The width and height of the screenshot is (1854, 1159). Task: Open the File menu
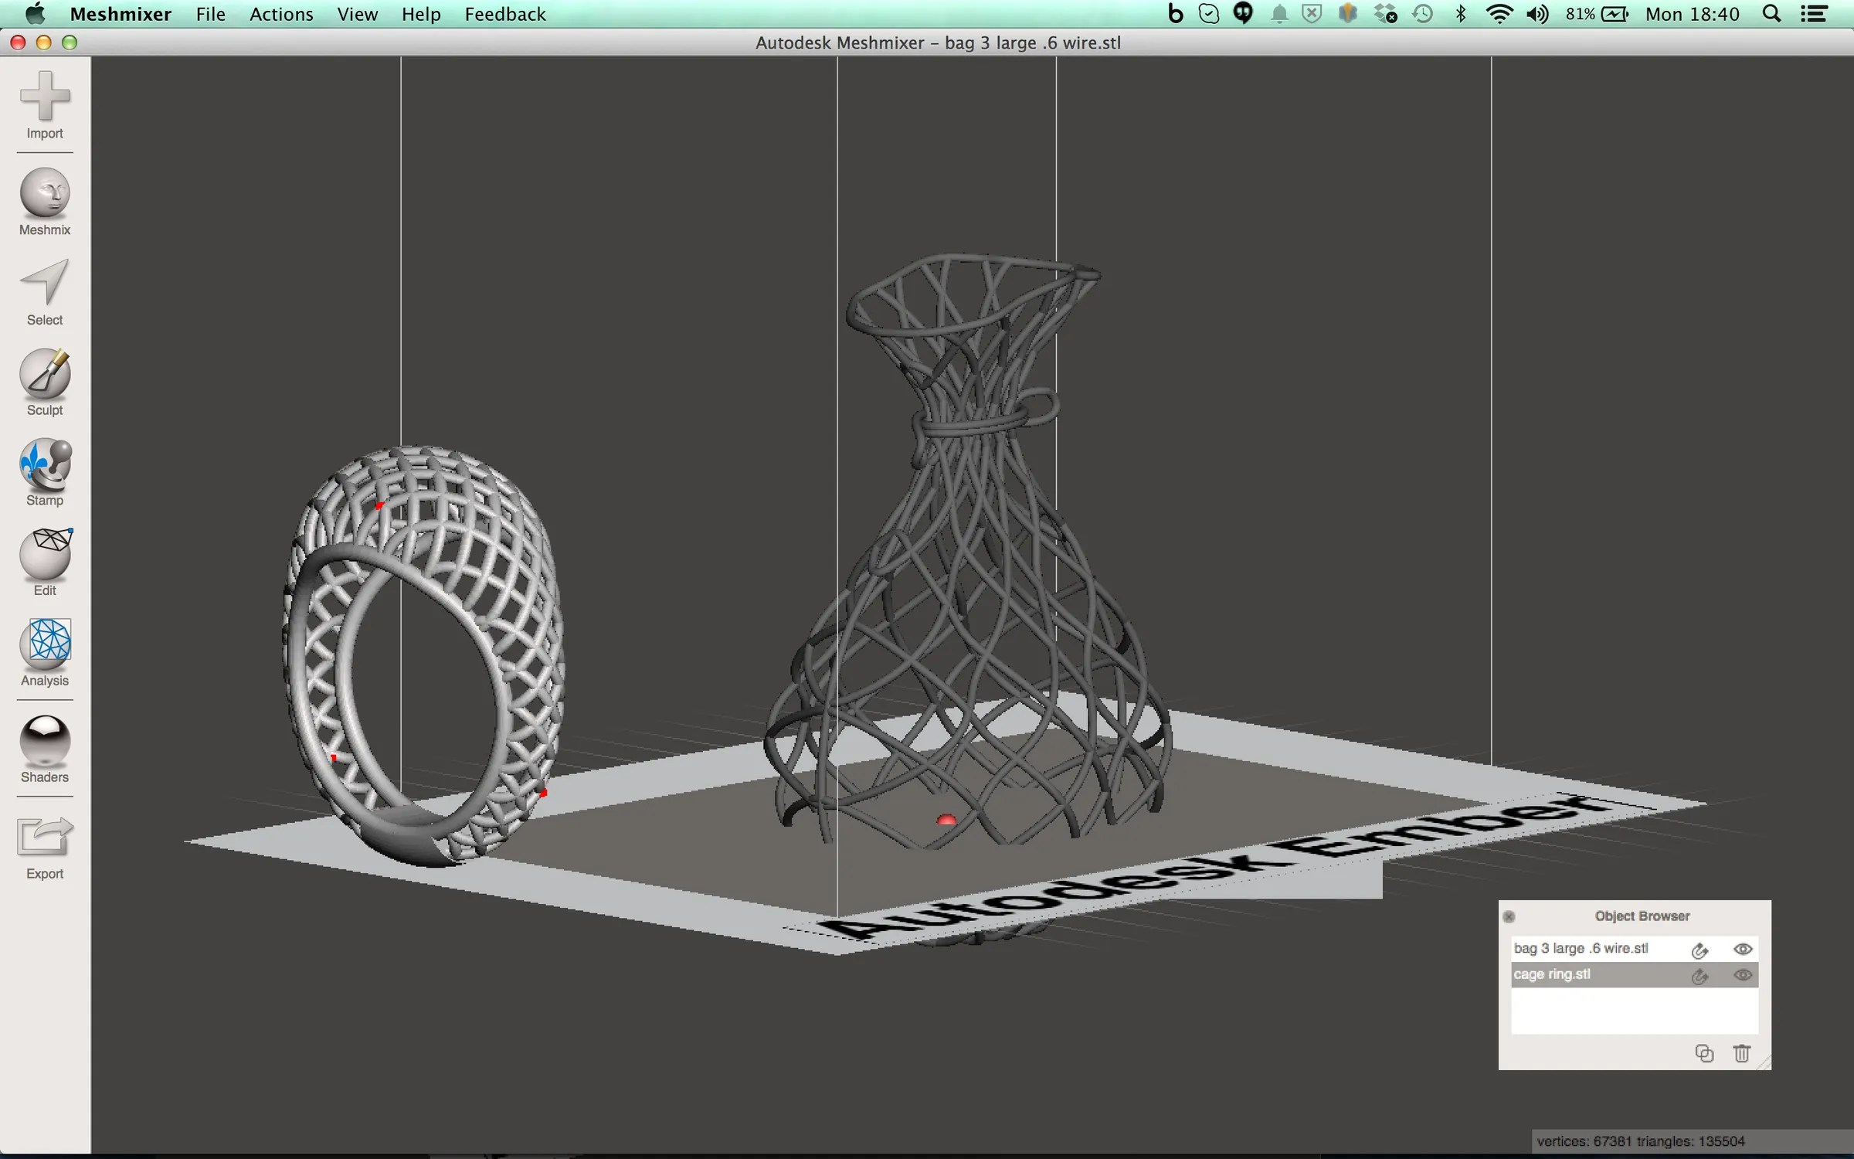tap(210, 14)
